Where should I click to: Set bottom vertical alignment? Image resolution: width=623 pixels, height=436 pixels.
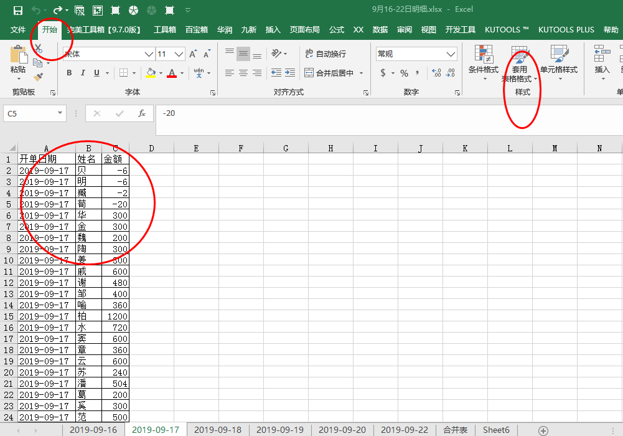257,55
